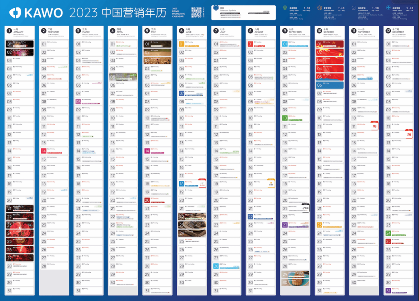Select highlighted May 14 date
This screenshot has width=419, height=301.
pyautogui.click(x=147, y=151)
